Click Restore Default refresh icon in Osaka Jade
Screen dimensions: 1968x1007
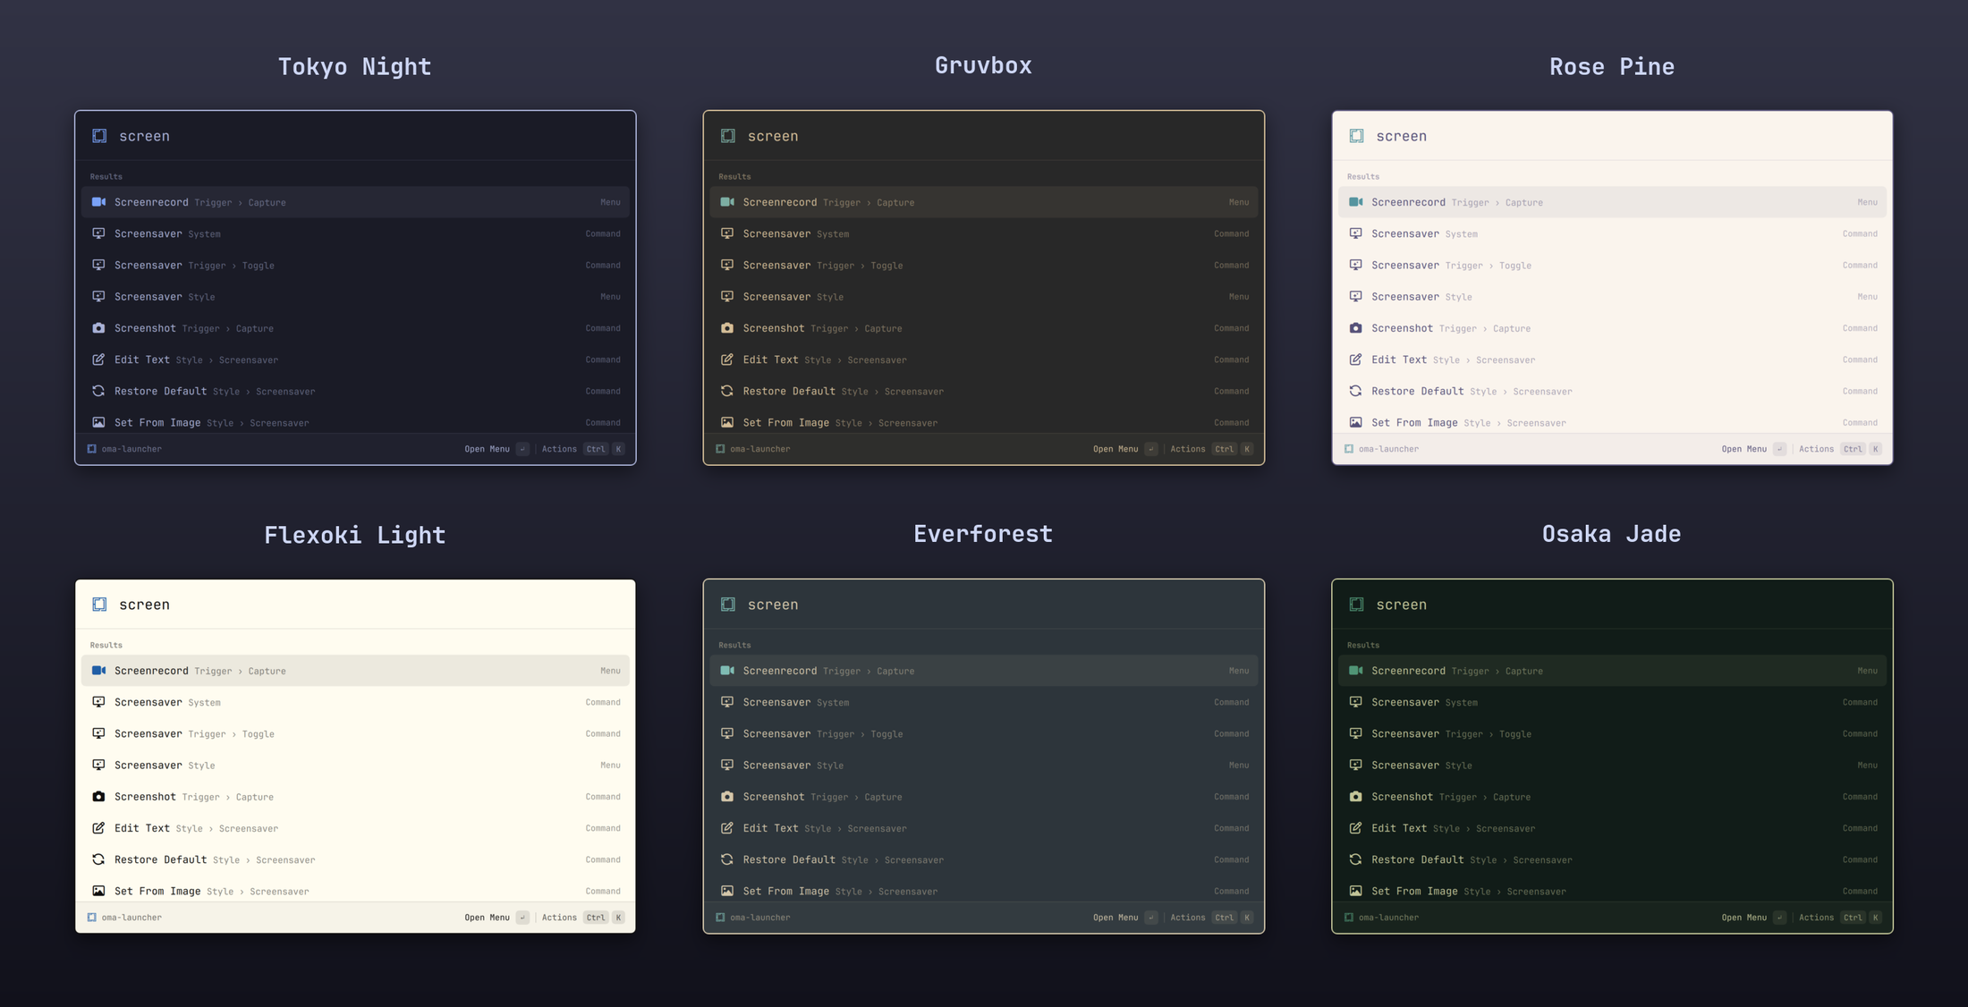point(1355,859)
